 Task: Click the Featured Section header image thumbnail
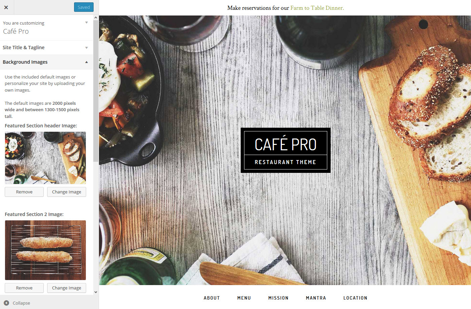click(x=45, y=158)
